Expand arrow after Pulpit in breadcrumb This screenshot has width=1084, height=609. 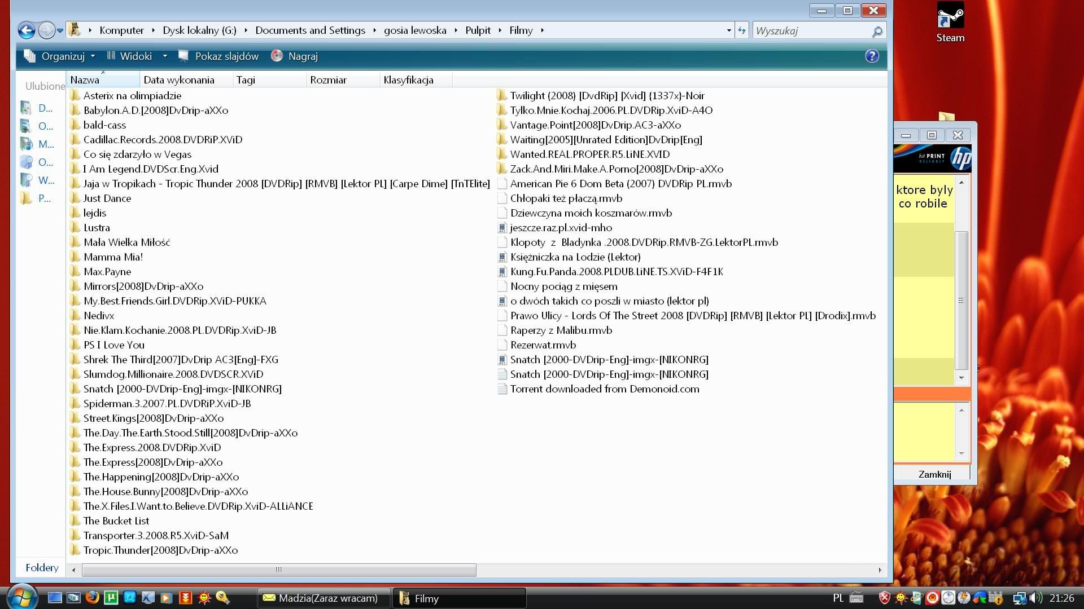click(500, 30)
